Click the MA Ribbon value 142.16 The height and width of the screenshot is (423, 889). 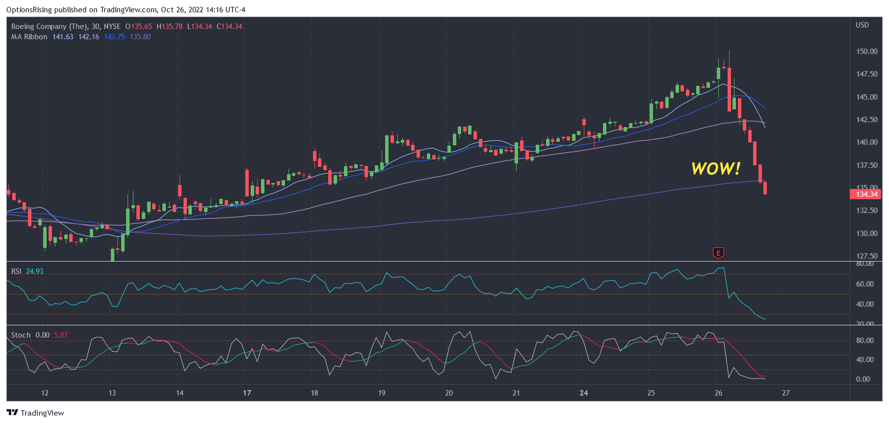89,37
